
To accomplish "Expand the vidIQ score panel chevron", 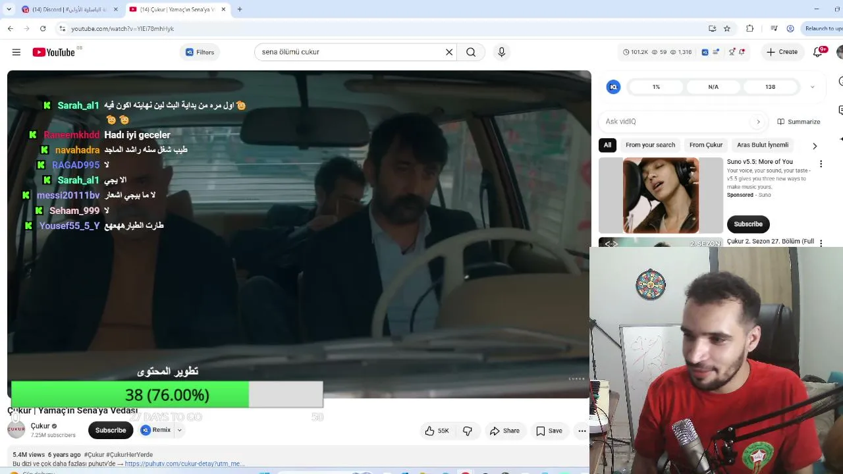I will 812,87.
